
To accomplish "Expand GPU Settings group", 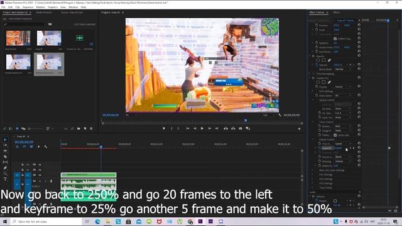I will (313, 91).
